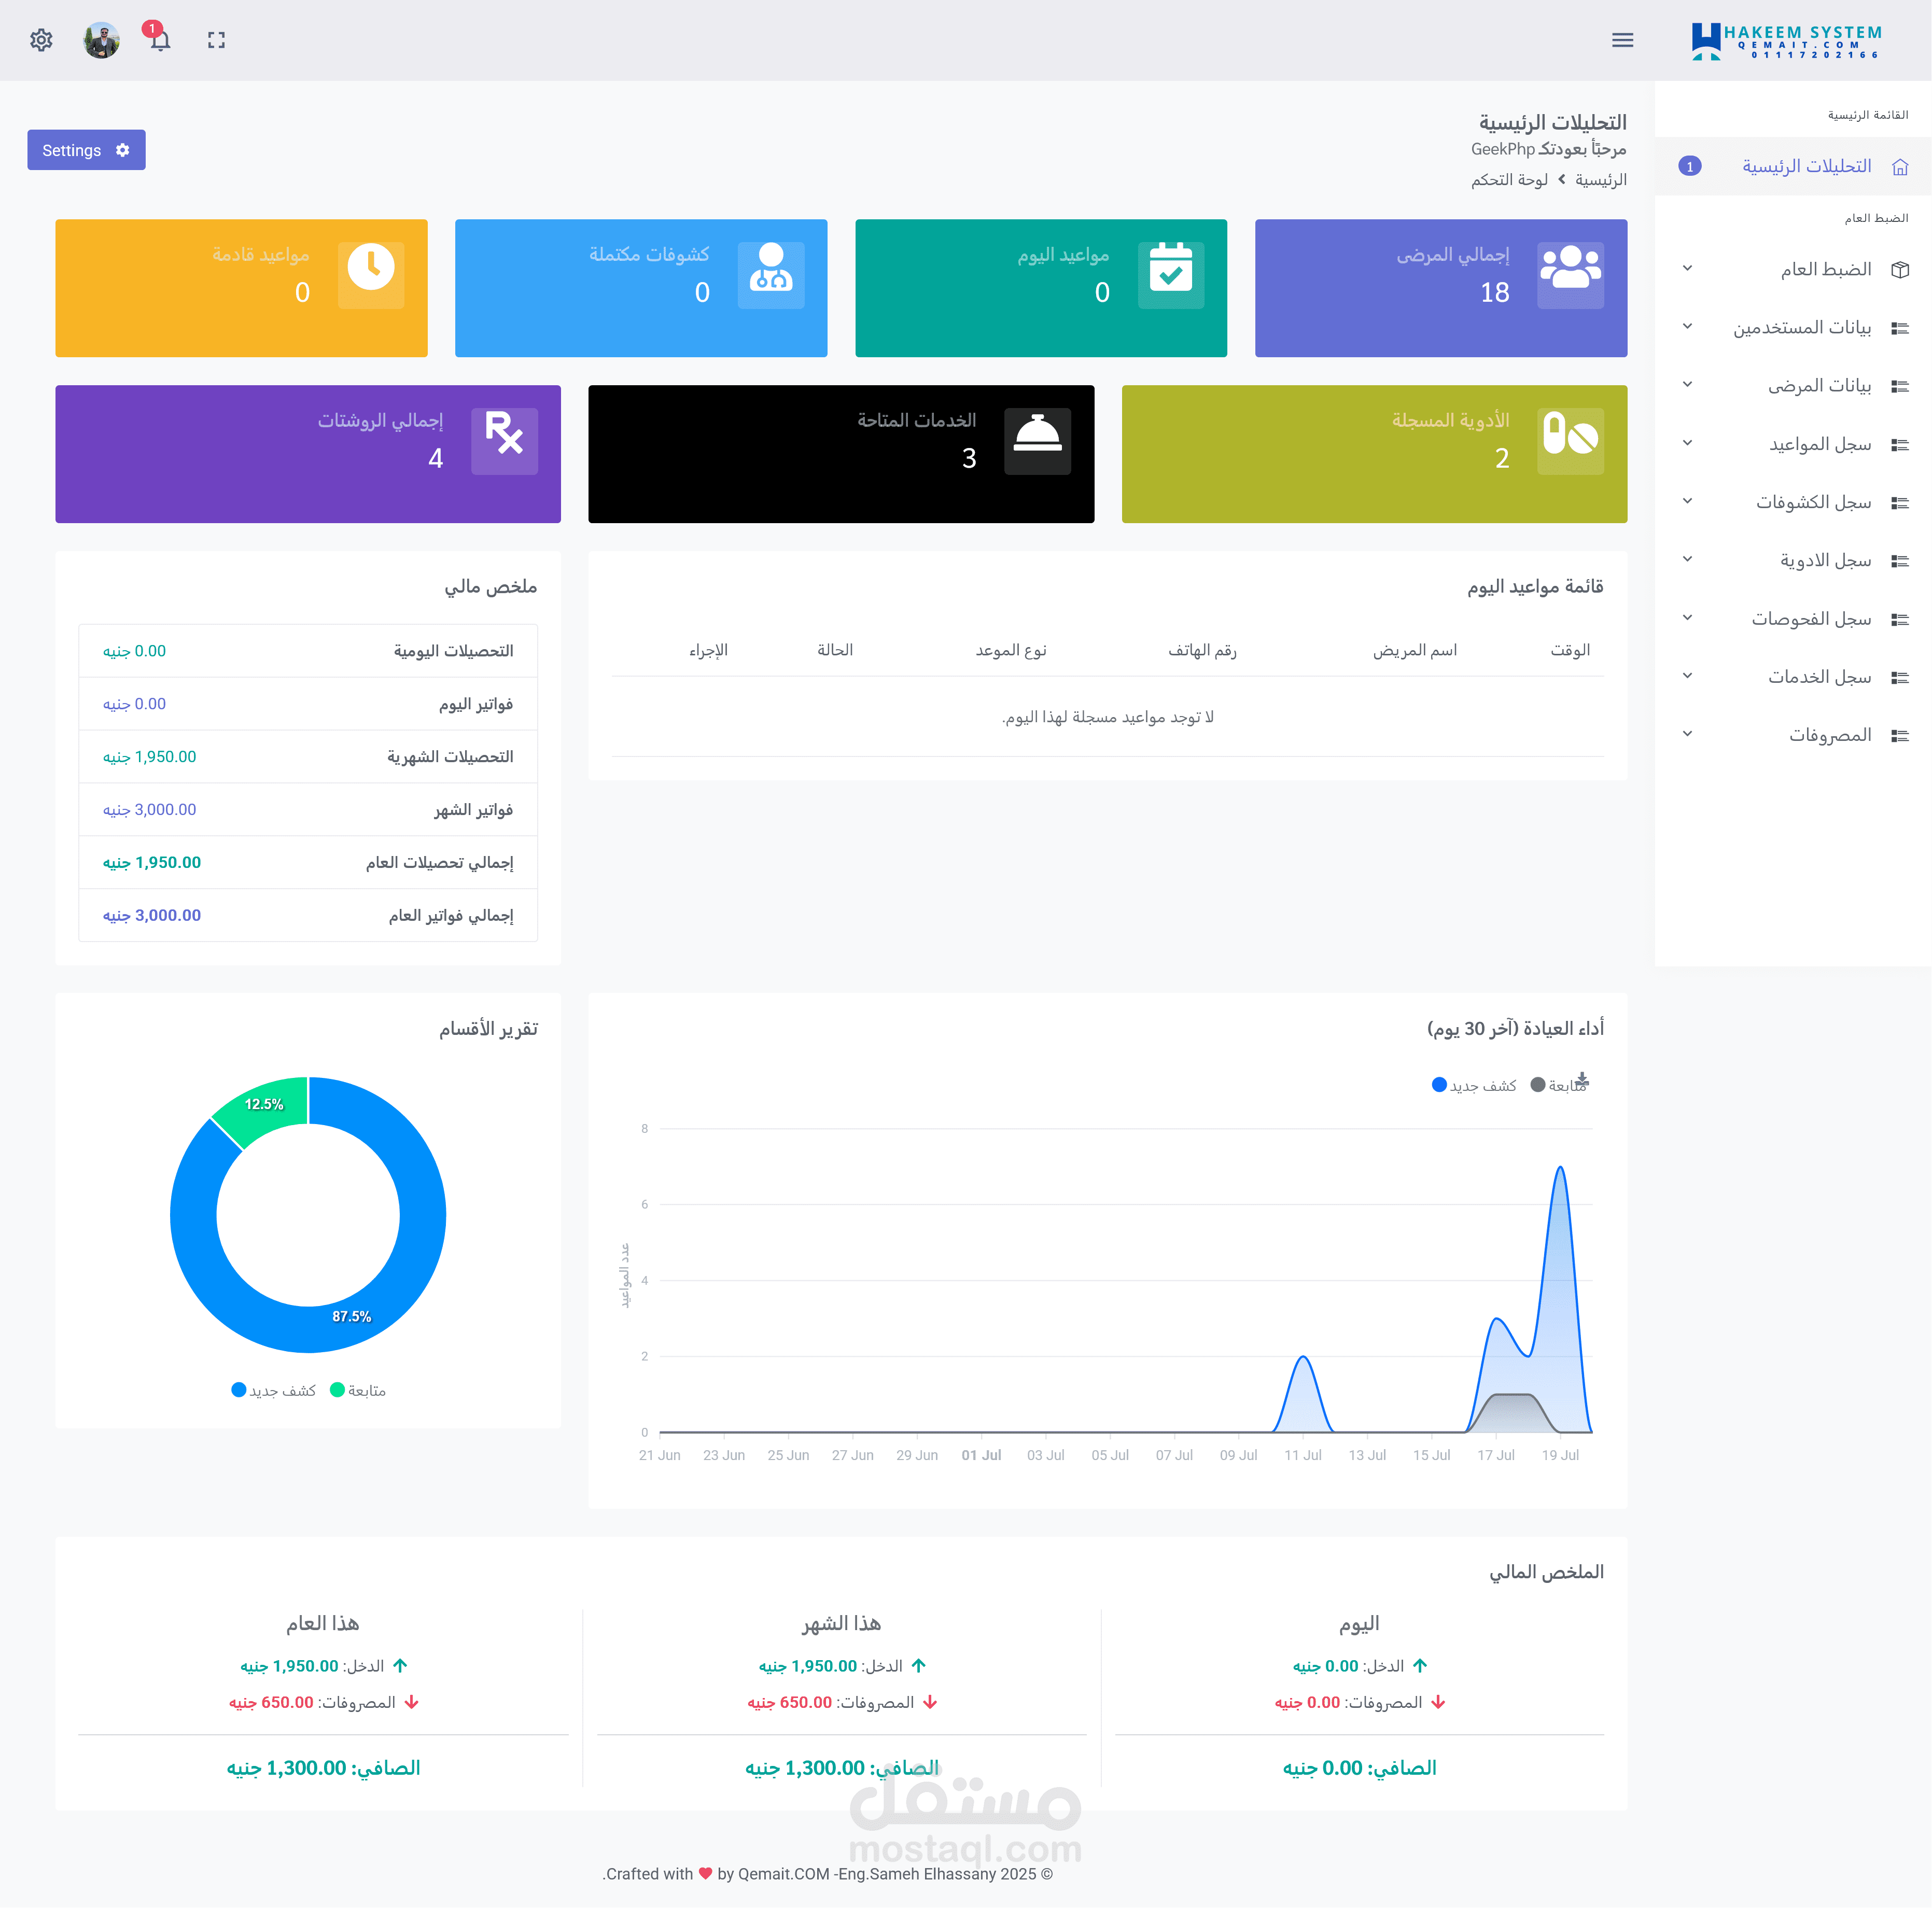Click the الرئيسية breadcrumb link
1932x1908 pixels.
click(1600, 180)
